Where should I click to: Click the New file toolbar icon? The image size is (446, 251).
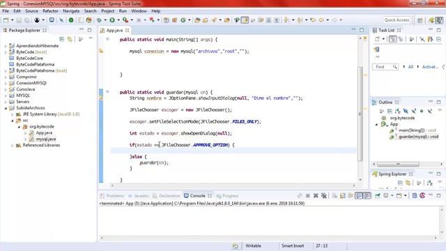pos(6,20)
